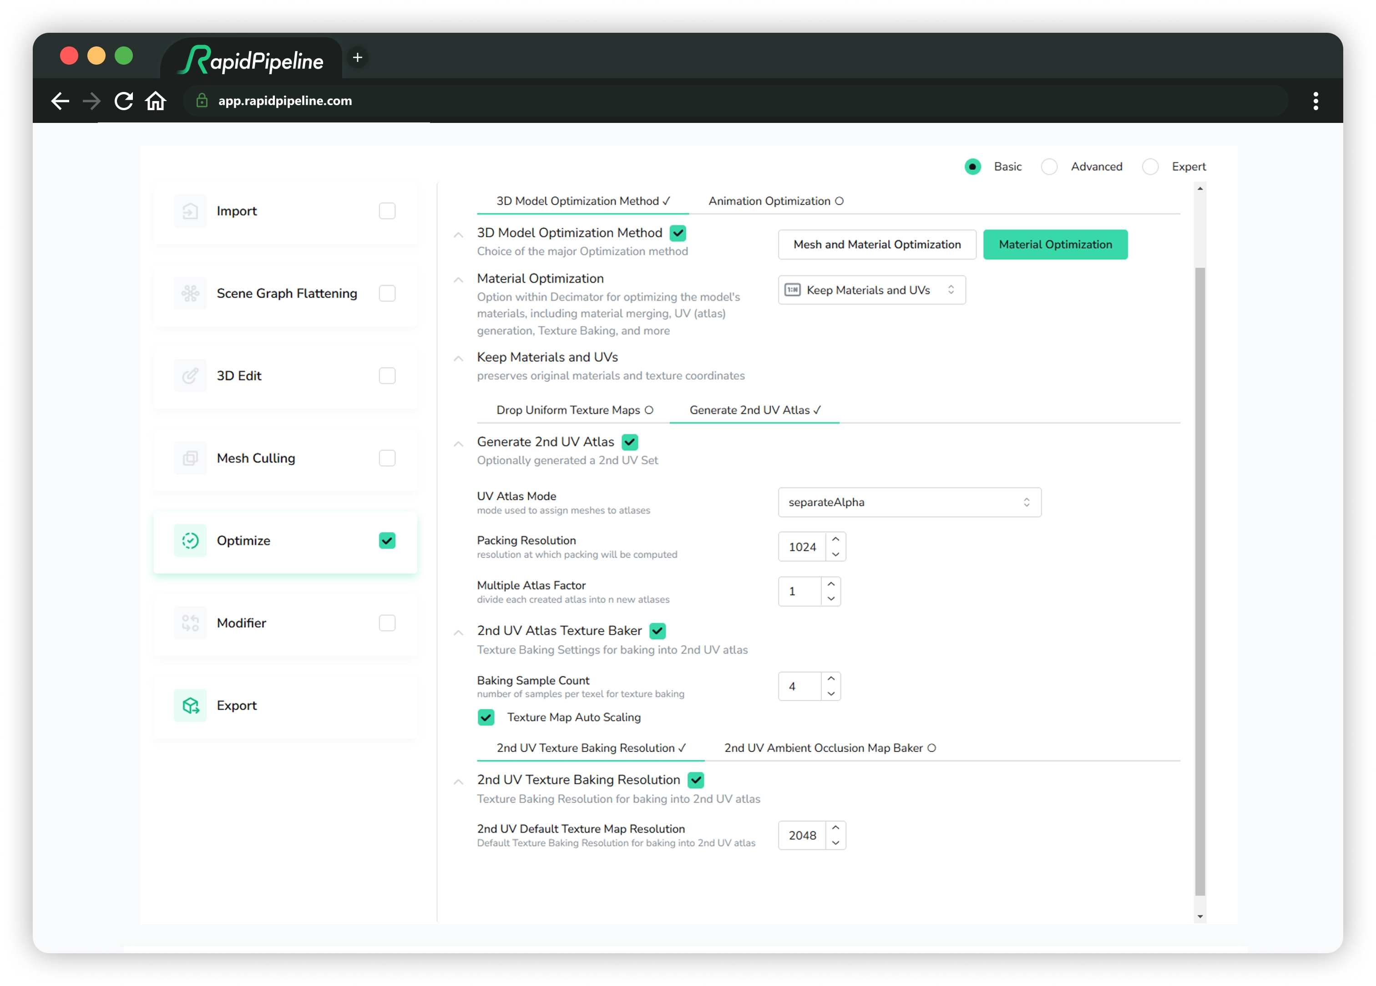Open the UV Atlas Mode separateAlpha dropdown
The image size is (1376, 986).
pyautogui.click(x=910, y=502)
